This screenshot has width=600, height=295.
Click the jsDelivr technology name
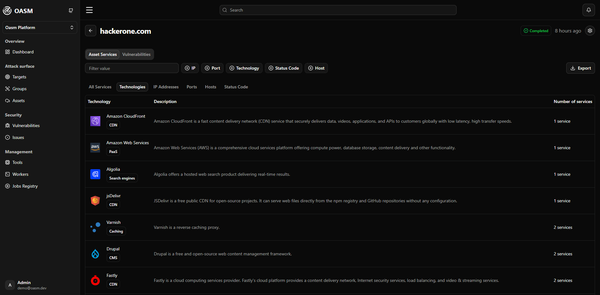[x=113, y=196]
